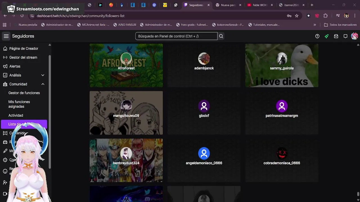Open cobrademoniaca_0666 follower profile
The height and width of the screenshot is (202, 360).
tap(282, 160)
